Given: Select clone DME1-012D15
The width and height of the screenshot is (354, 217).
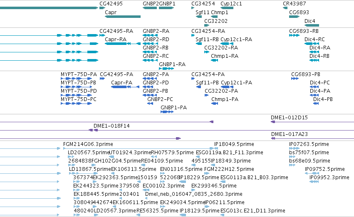Looking at the screenshot, I should point(289,118).
